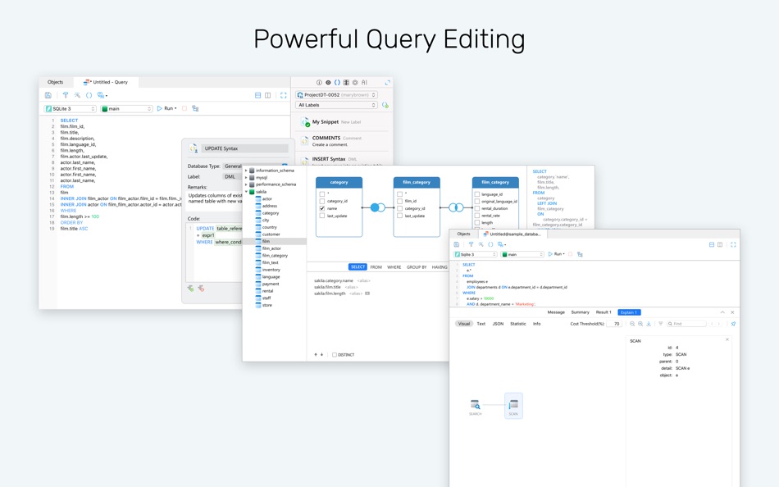
Task: Check last_update checkbox in category table
Action: (x=322, y=216)
